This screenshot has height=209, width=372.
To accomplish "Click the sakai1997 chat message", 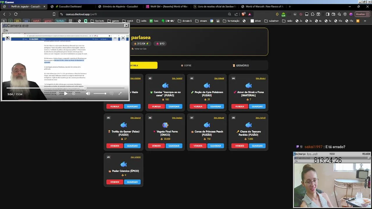I will (x=321, y=147).
